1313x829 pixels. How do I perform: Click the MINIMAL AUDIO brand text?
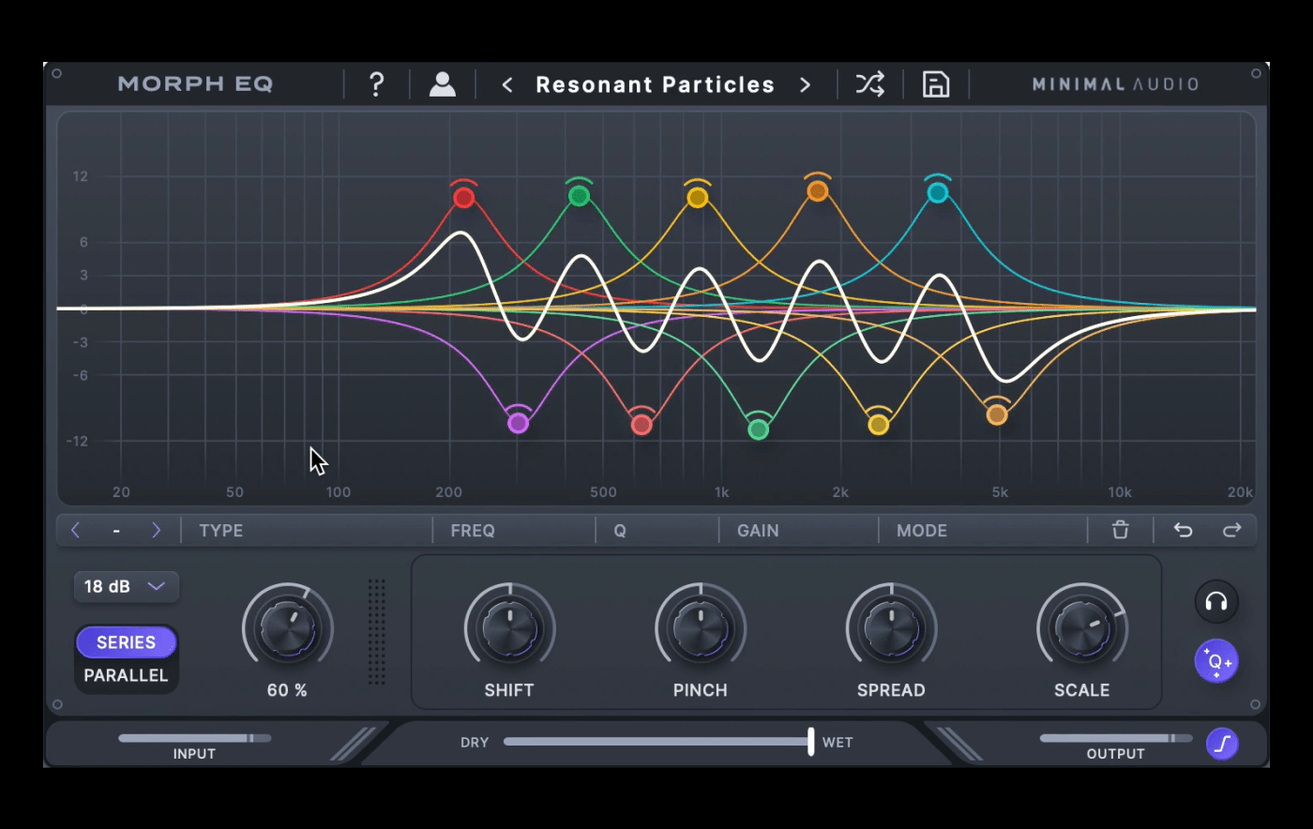click(x=1115, y=84)
